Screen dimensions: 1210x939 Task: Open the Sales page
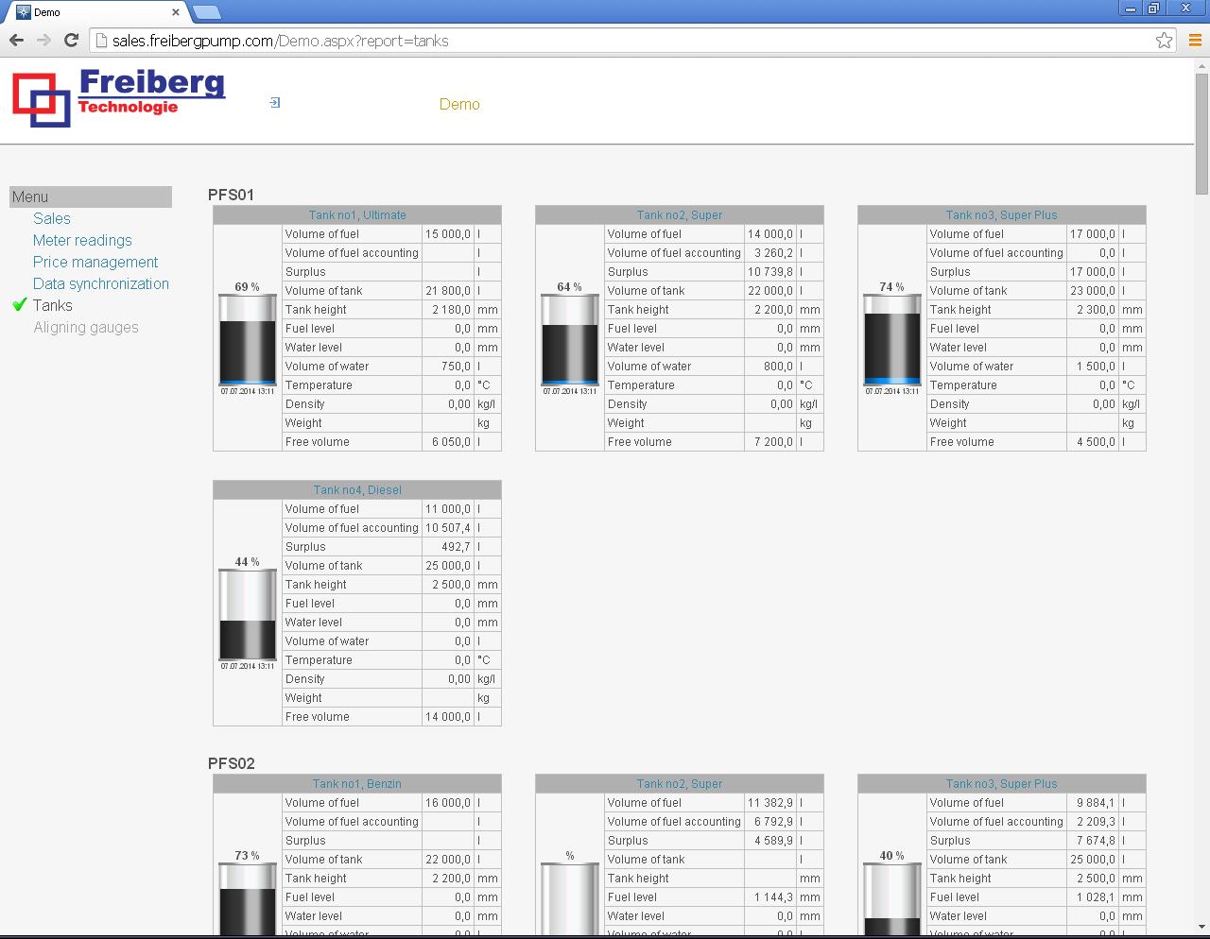coord(52,218)
